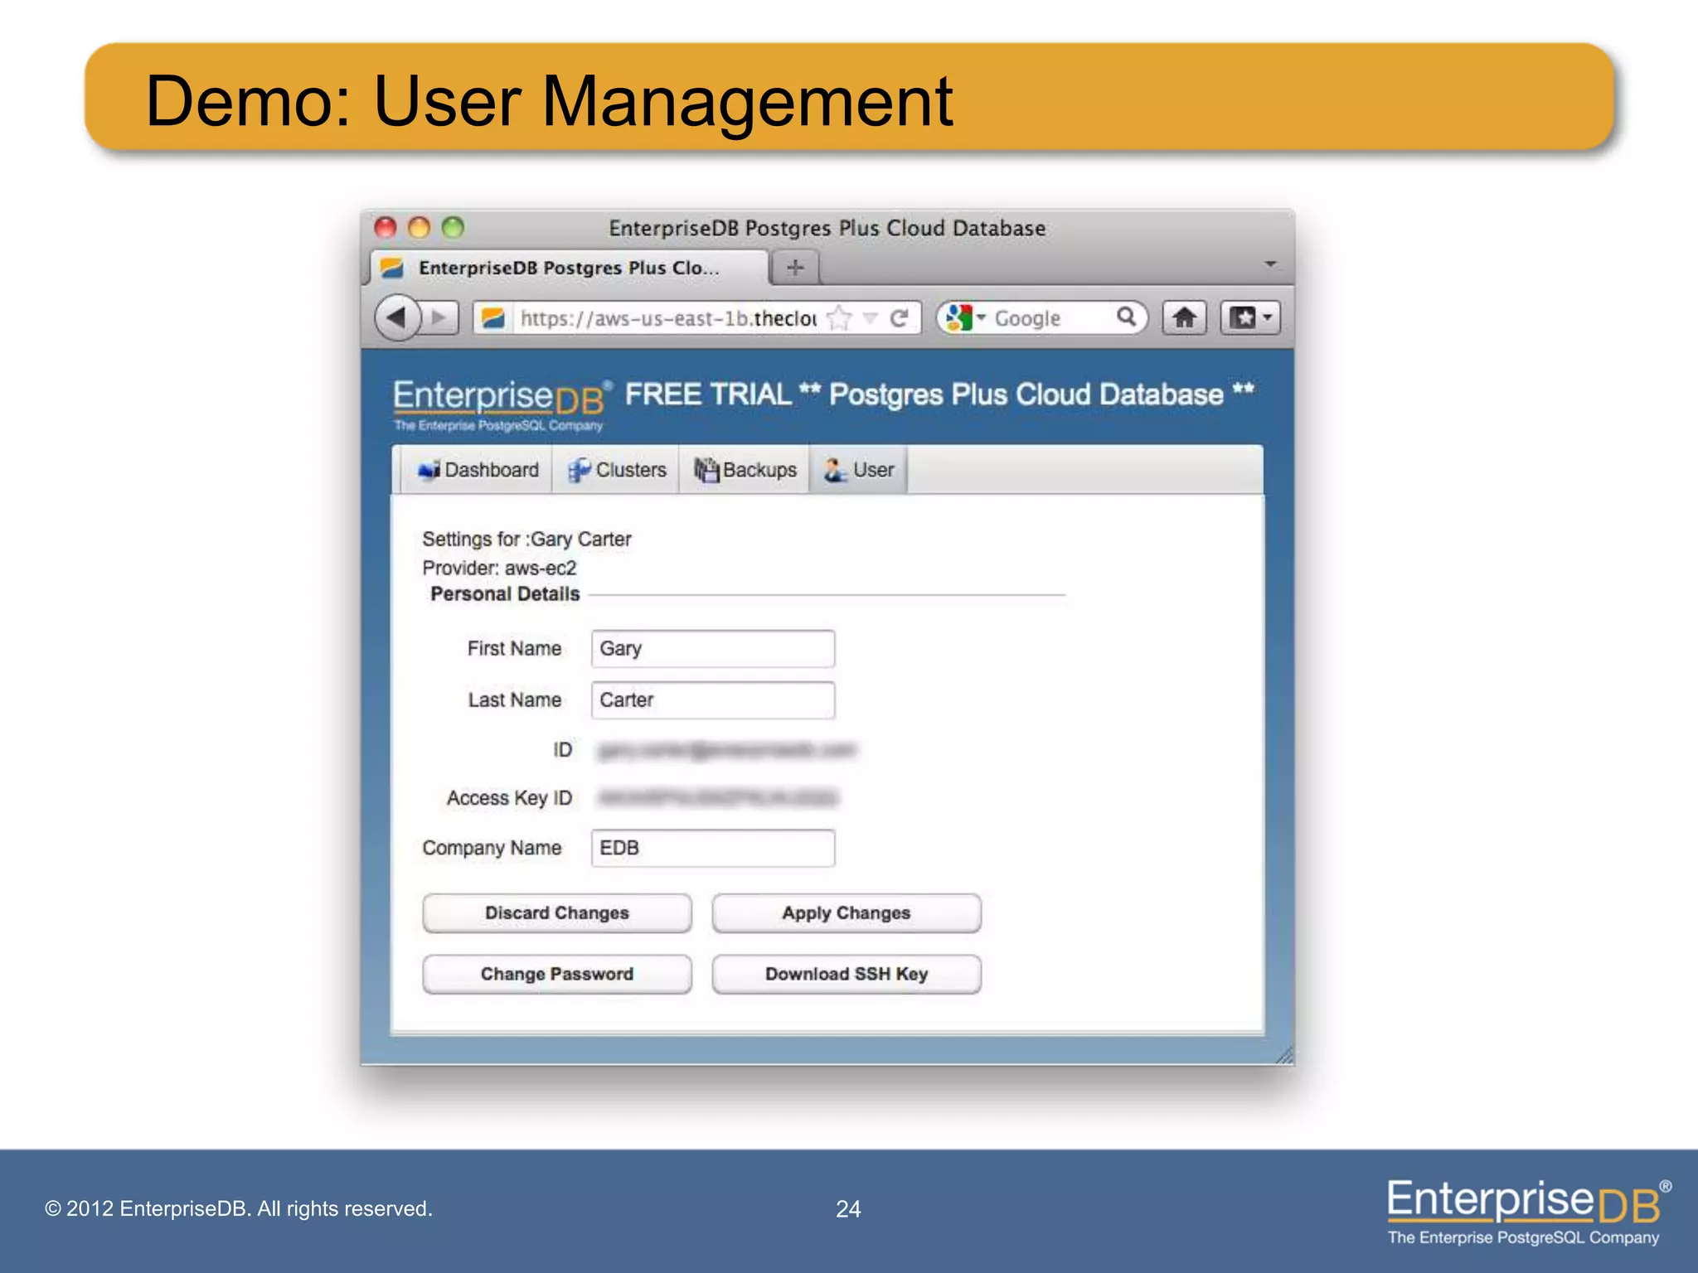Open the URL history dropdown arrow
The image size is (1698, 1273).
[x=871, y=317]
